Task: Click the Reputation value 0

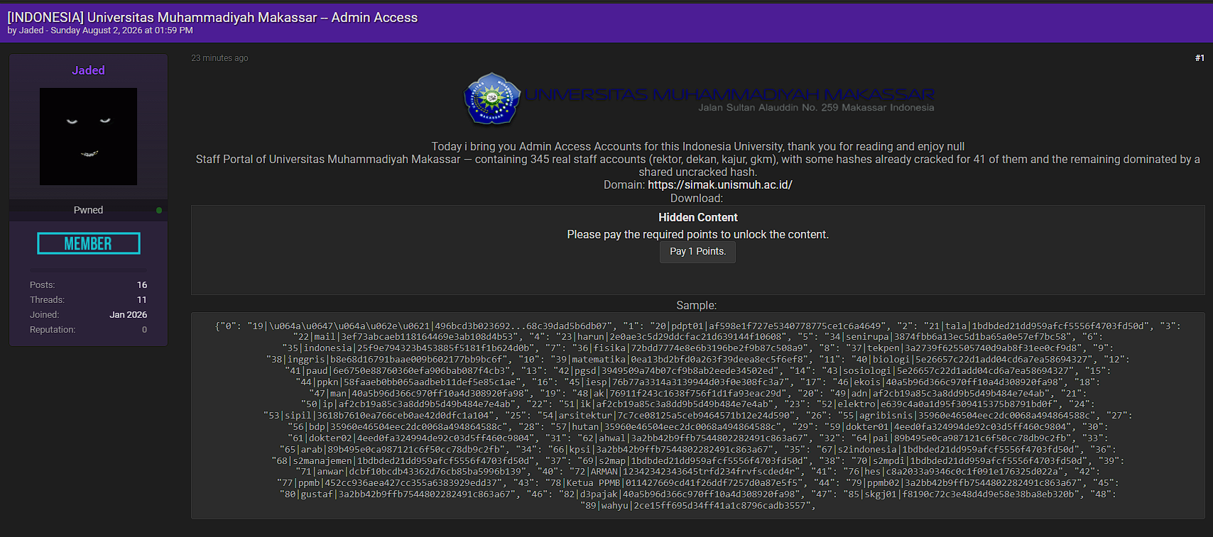Action: [x=145, y=330]
